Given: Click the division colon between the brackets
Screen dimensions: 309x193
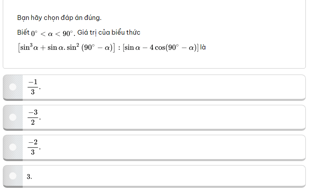Looking at the screenshot, I should (119, 48).
